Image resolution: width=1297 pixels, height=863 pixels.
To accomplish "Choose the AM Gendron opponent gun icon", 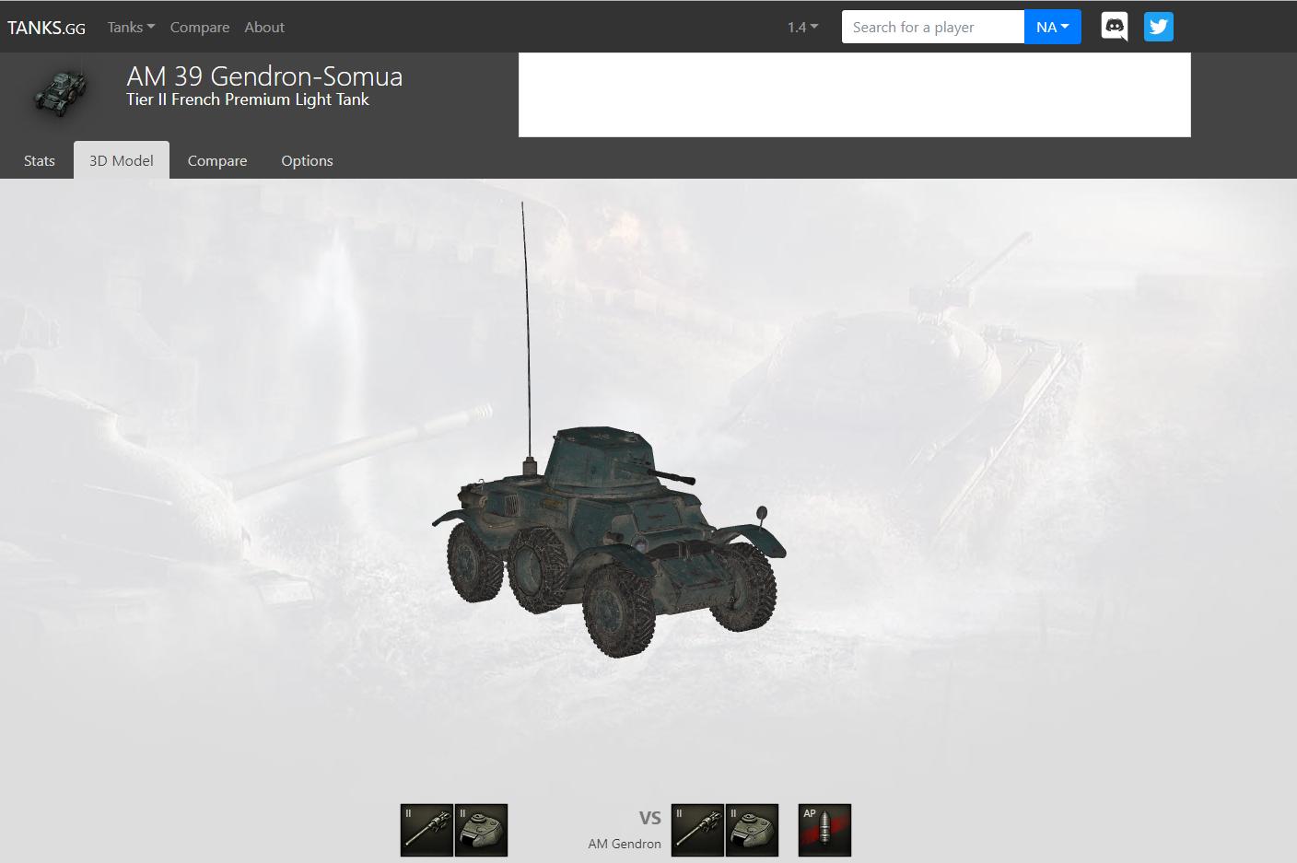I will click(697, 830).
